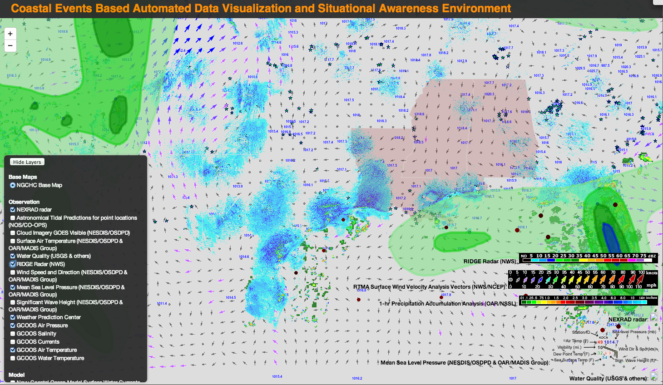Click the RIDGE Radar dBZ color scale
This screenshot has width=663, height=385.
pos(589,258)
